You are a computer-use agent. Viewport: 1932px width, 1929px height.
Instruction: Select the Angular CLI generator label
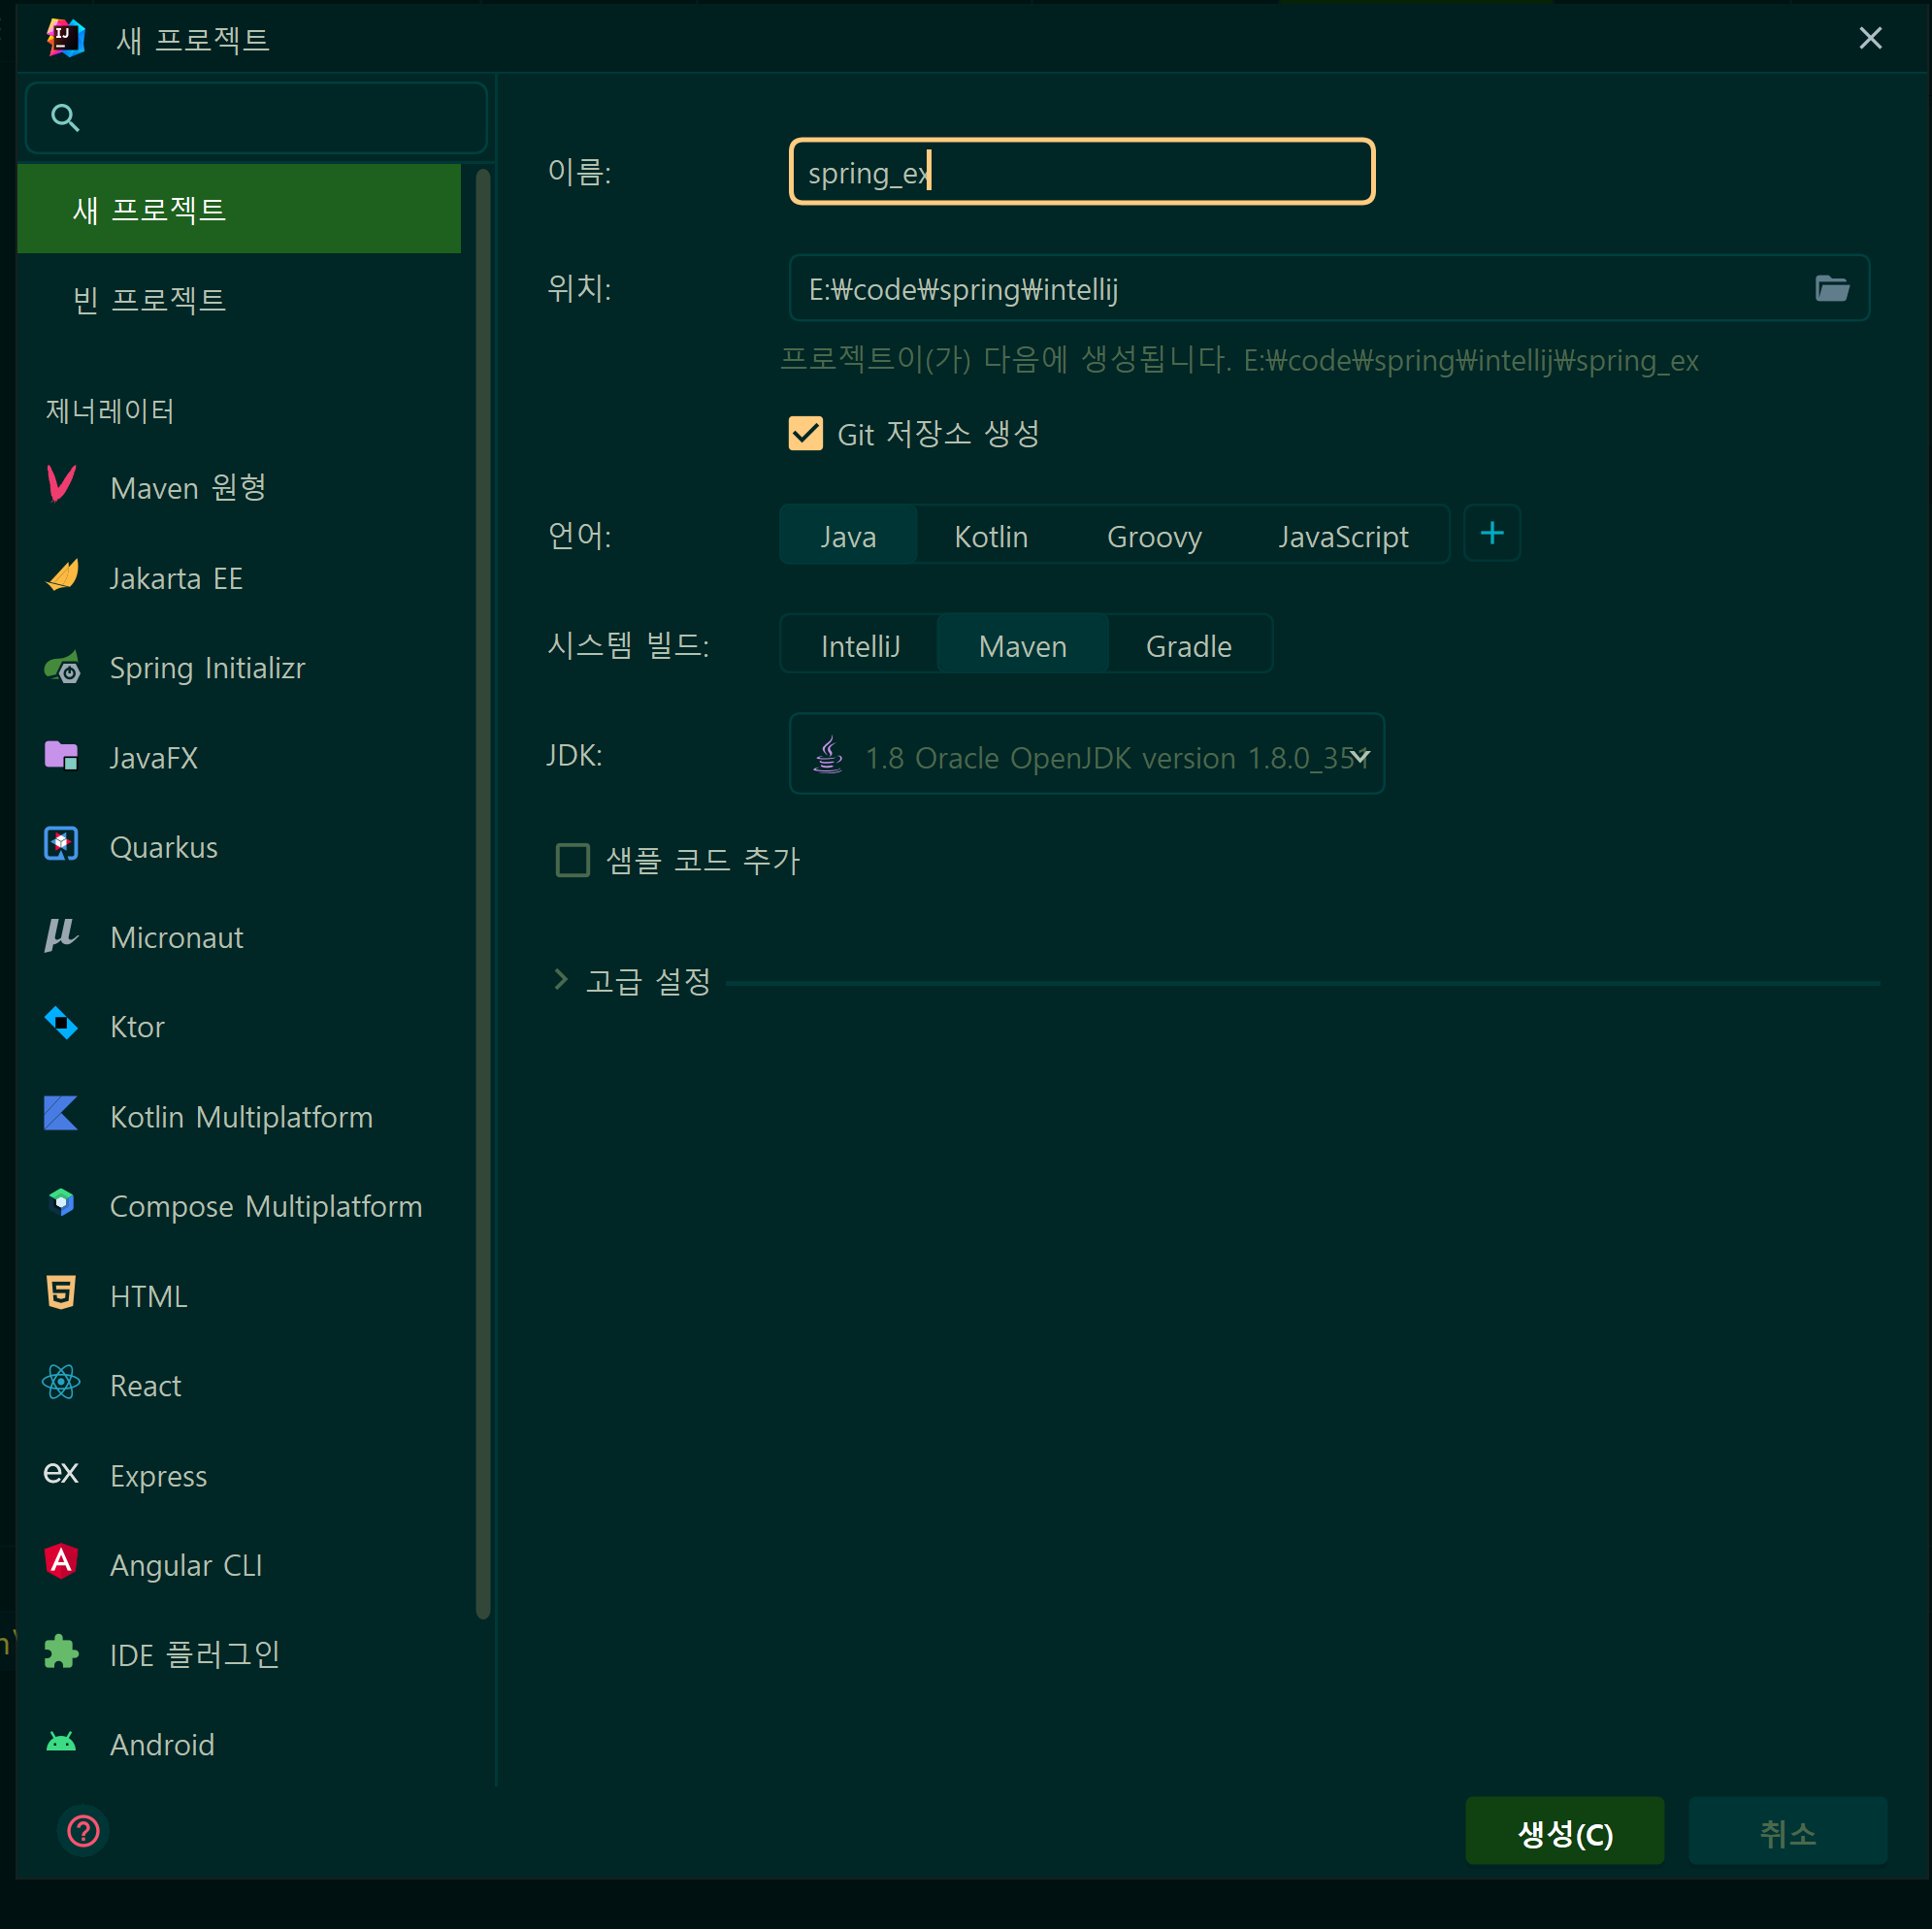click(x=186, y=1564)
